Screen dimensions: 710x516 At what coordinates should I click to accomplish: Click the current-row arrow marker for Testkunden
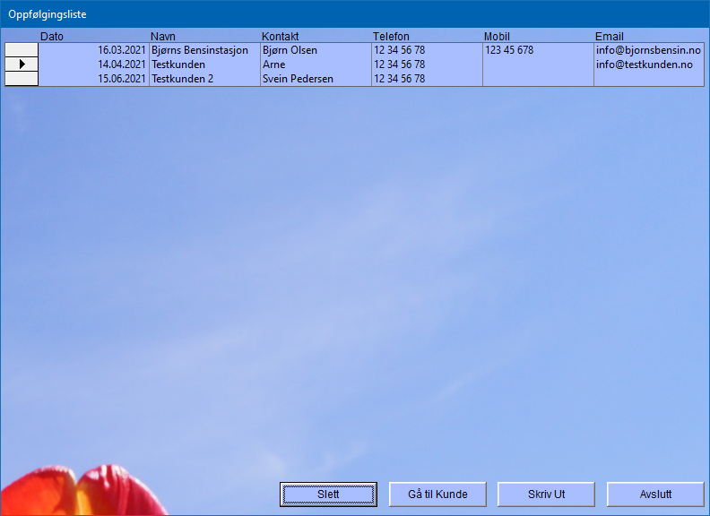coord(22,64)
